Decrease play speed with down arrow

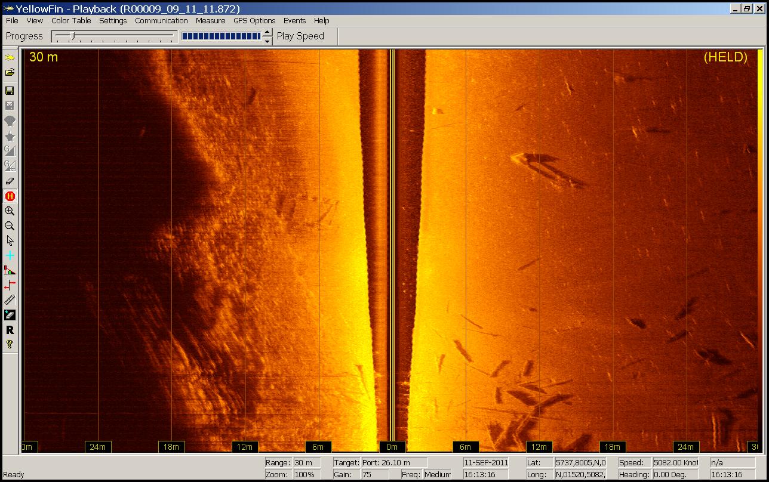(x=267, y=41)
